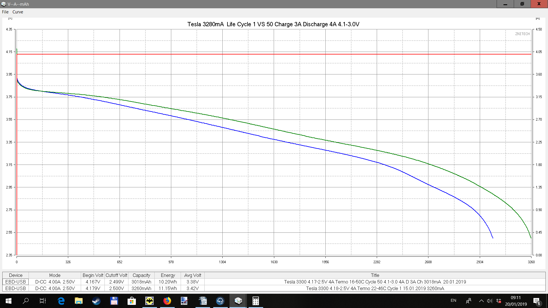
Task: Select EBD-USB device in the 3018mAh row
Action: [x=16, y=282]
